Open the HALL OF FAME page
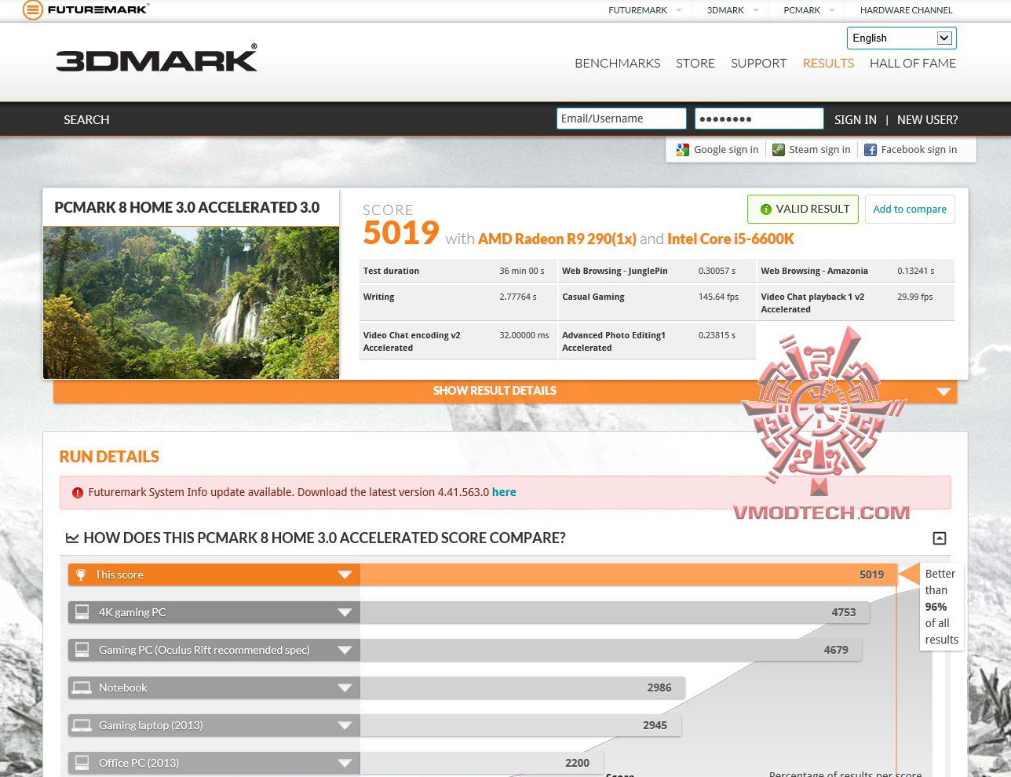 click(913, 64)
